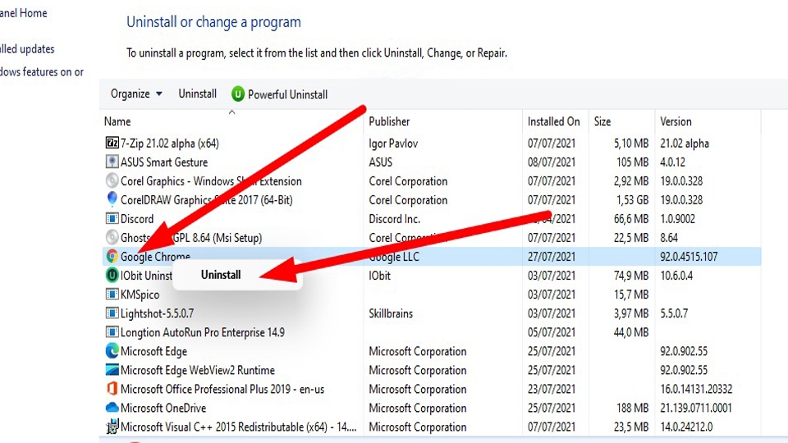
Task: Select the 7-Zip 21.02 alpha (x64) entry
Action: click(x=169, y=143)
